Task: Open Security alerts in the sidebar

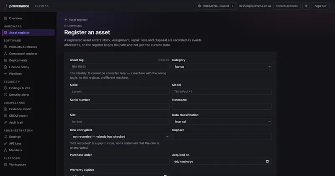Action: pyautogui.click(x=28, y=95)
